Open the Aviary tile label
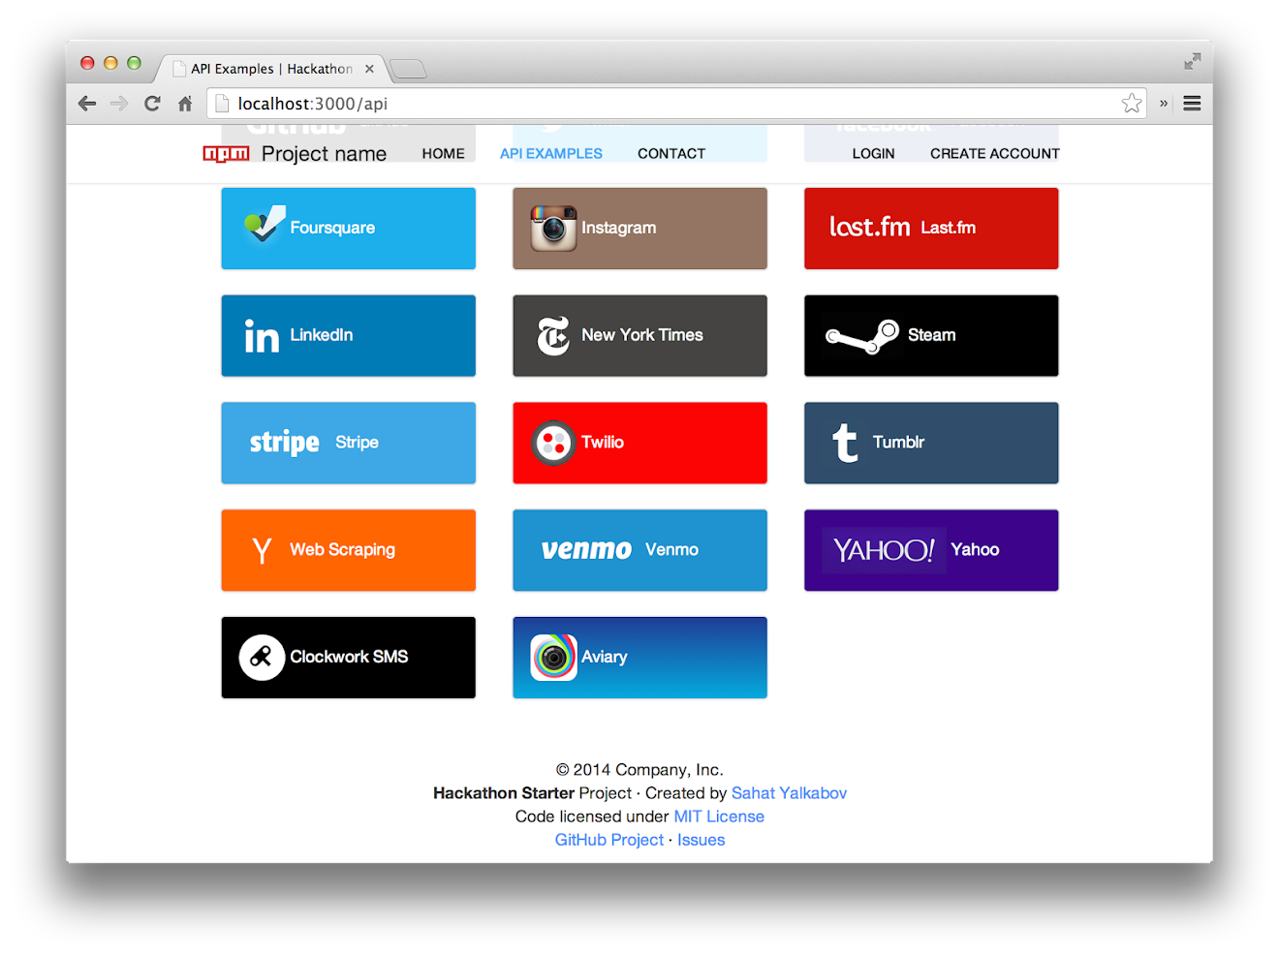1279x955 pixels. click(604, 657)
